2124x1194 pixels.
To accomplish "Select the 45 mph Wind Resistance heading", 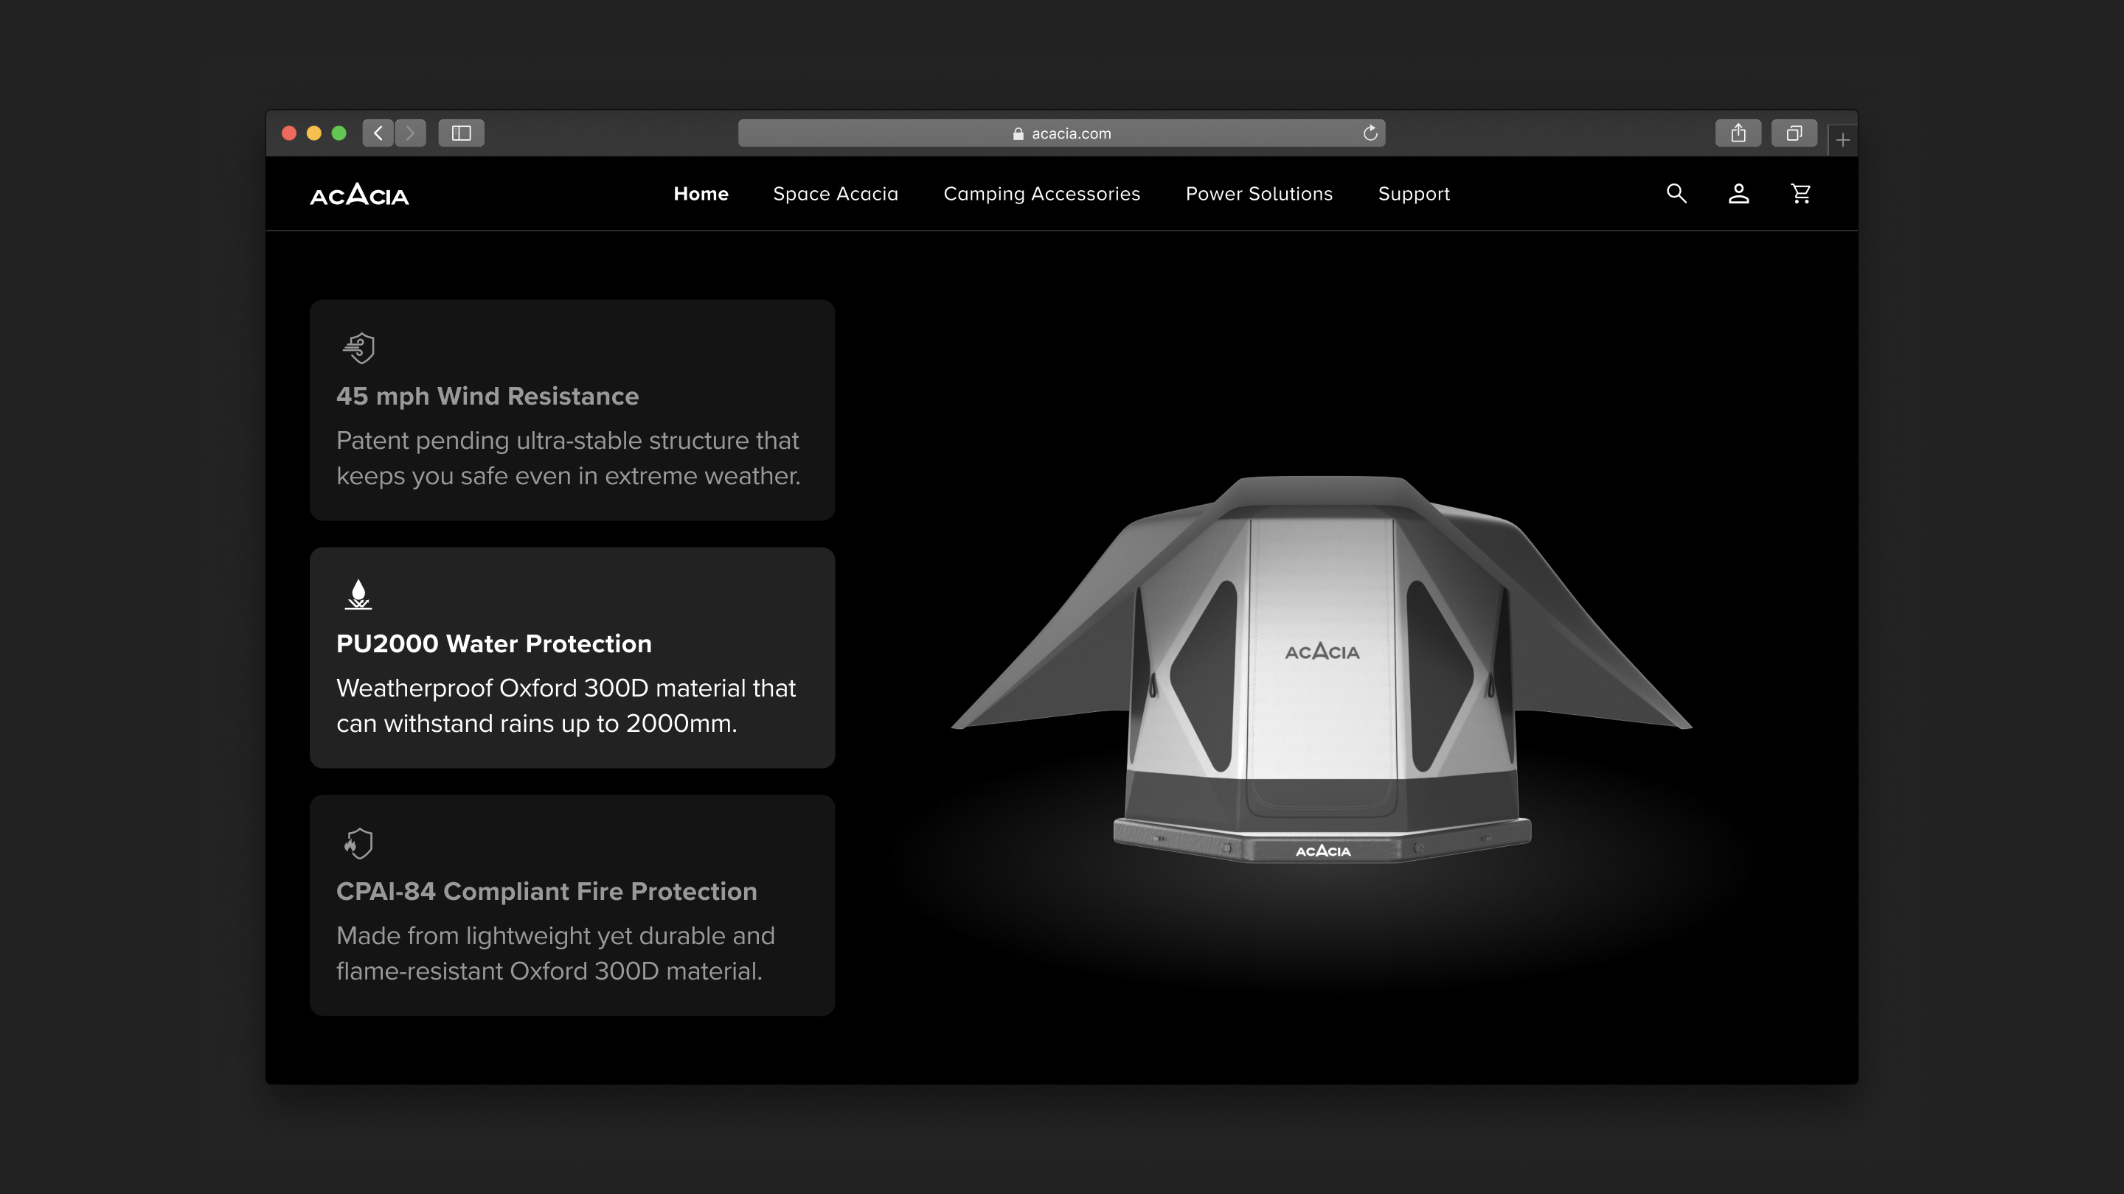I will pos(487,397).
